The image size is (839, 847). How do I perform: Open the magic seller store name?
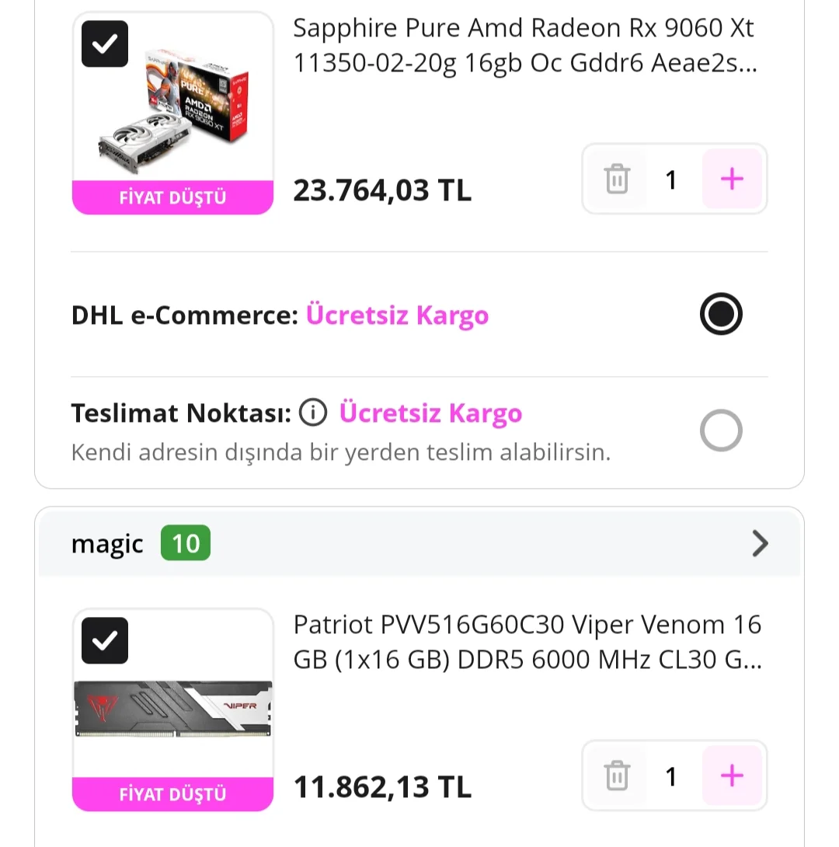click(x=107, y=544)
